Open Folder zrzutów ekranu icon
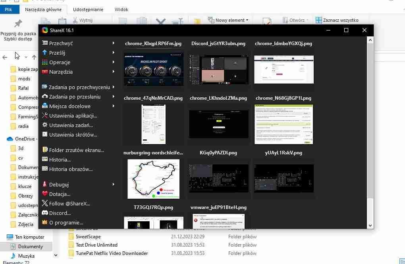This screenshot has width=405, height=264. click(45, 150)
